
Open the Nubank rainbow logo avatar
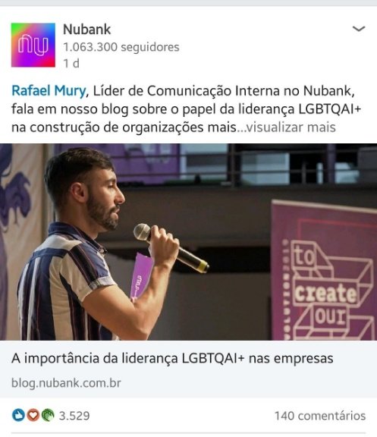33,45
